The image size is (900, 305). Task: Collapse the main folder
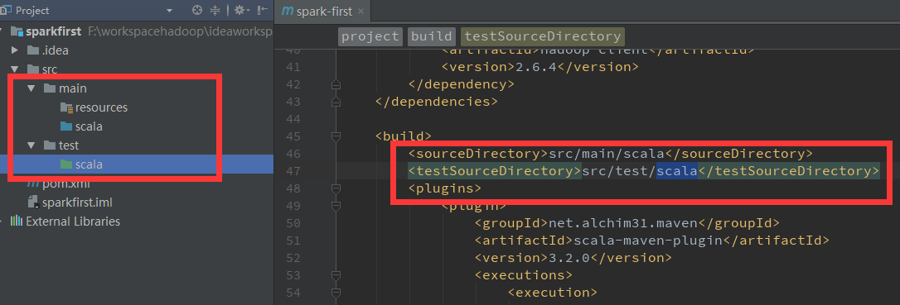(31, 88)
